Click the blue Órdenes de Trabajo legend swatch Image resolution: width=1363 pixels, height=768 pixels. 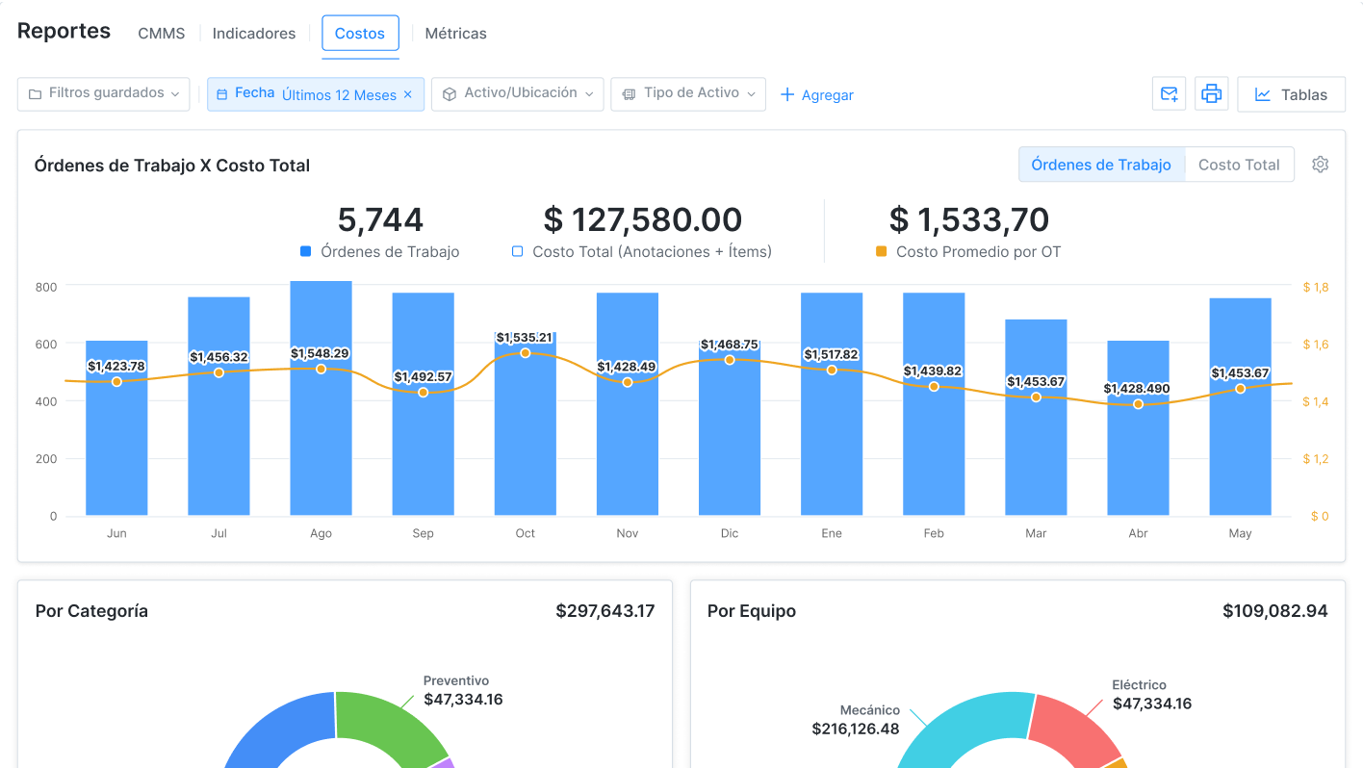click(306, 251)
